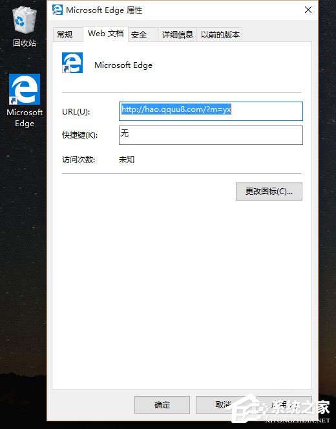Select the Microsoft Edge desktop shortcut icon
The image size is (336, 429).
pyautogui.click(x=25, y=89)
